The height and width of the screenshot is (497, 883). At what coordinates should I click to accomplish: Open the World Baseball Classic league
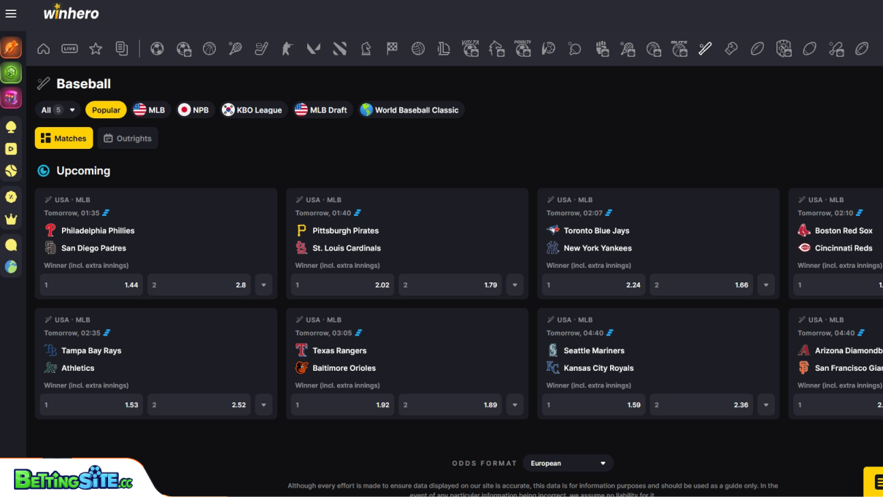[412, 109]
